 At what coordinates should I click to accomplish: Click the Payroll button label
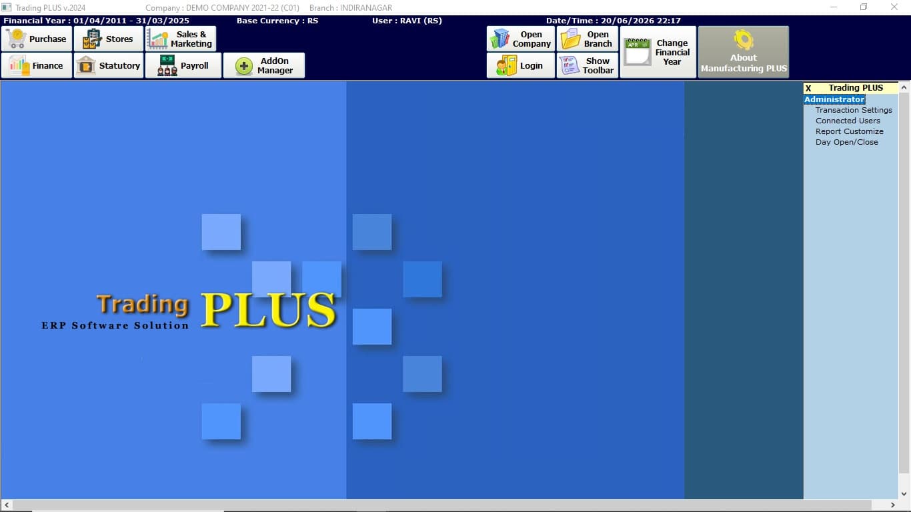pos(195,65)
